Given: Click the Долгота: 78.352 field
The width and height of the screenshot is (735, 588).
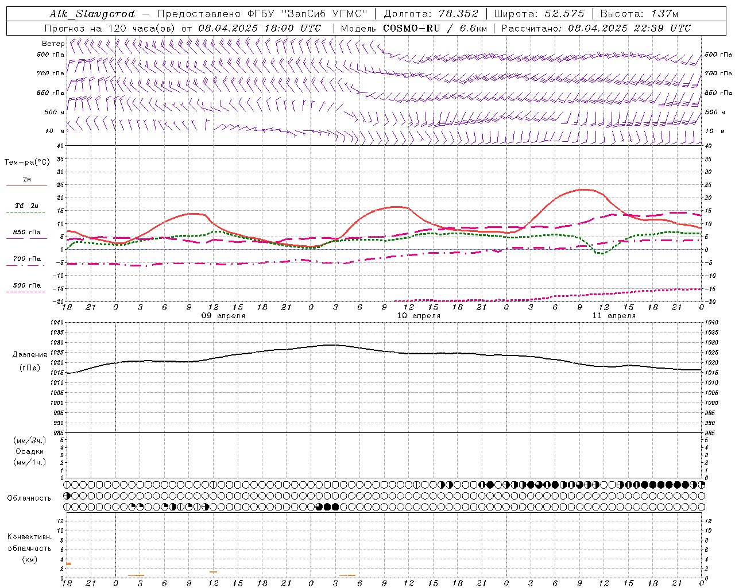Looking at the screenshot, I should (x=431, y=14).
